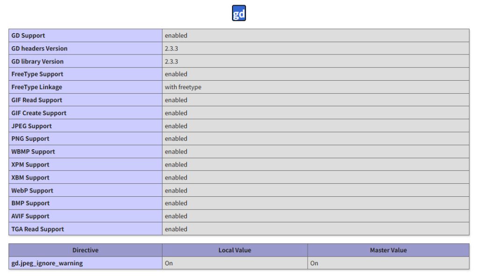This screenshot has width=478, height=277.
Task: Select the "PNG Support" label
Action: (30, 139)
